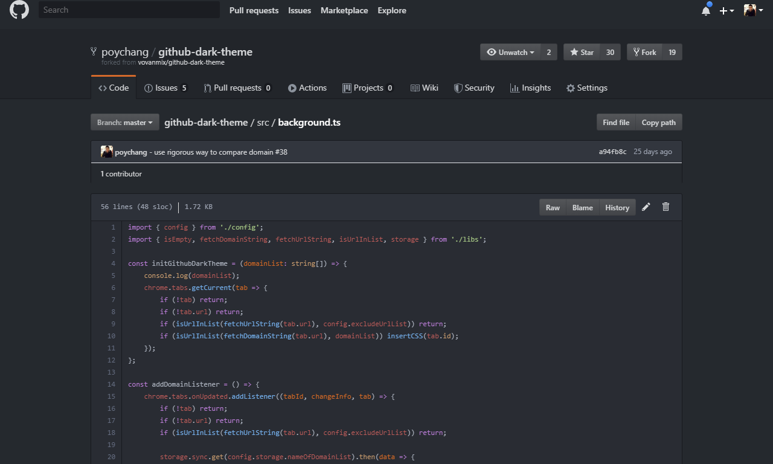Screen dimensions: 773x464
Task: Select line number 18
Action: coord(111,433)
